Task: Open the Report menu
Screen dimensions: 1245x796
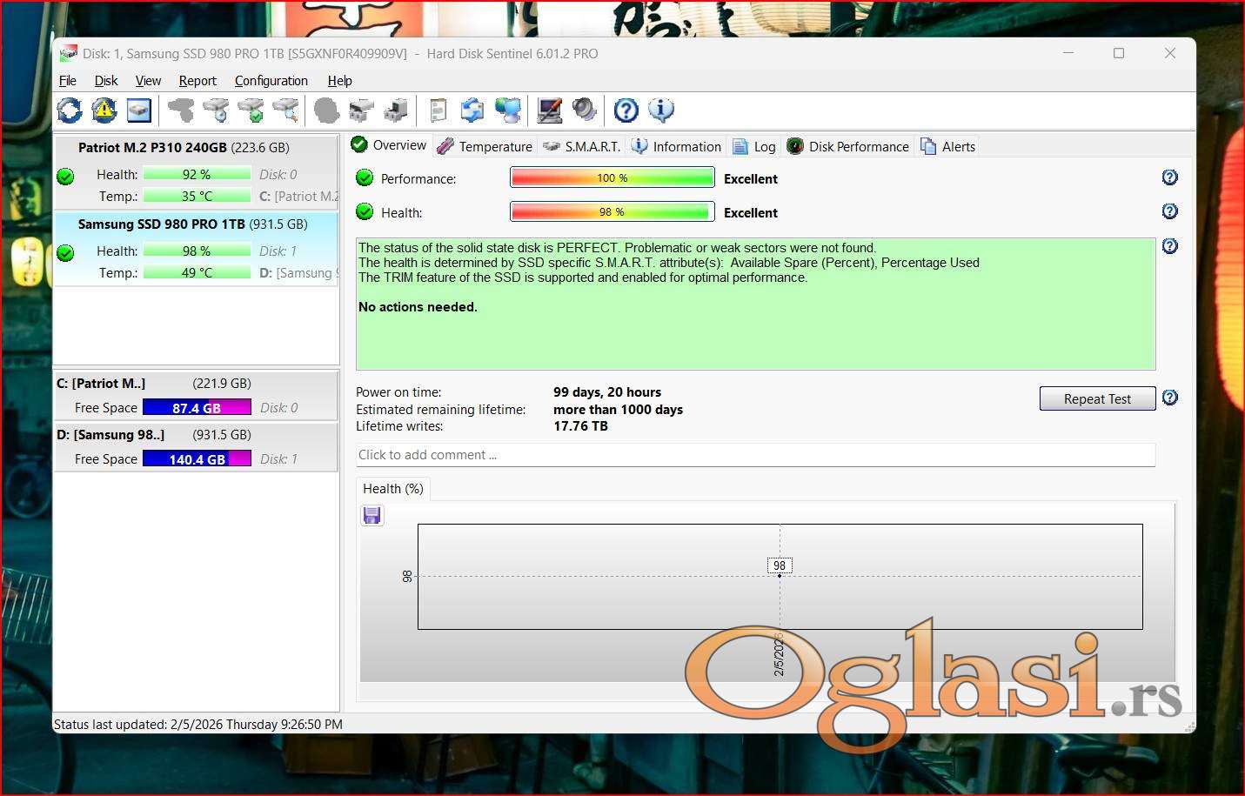Action: (x=197, y=81)
